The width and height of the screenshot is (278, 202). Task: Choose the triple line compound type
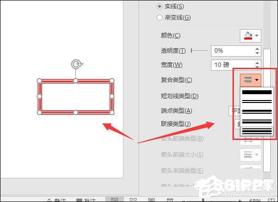(257, 131)
